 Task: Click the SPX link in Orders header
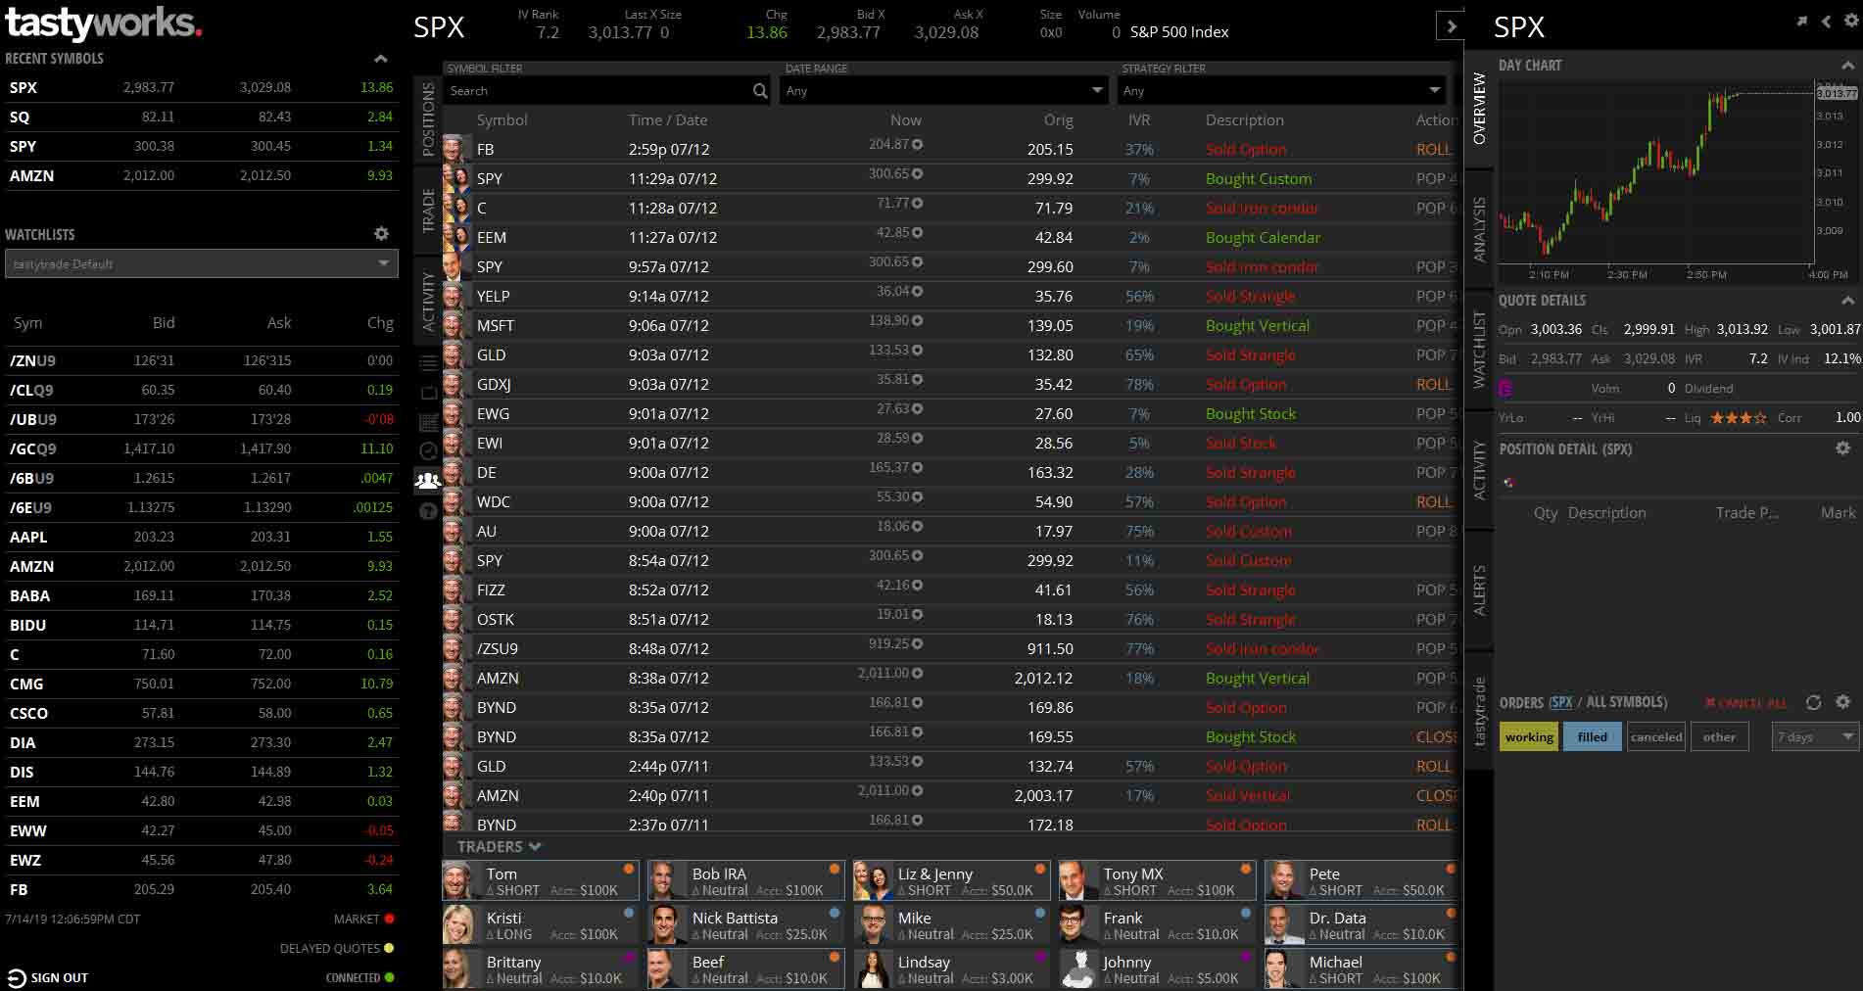coord(1561,702)
